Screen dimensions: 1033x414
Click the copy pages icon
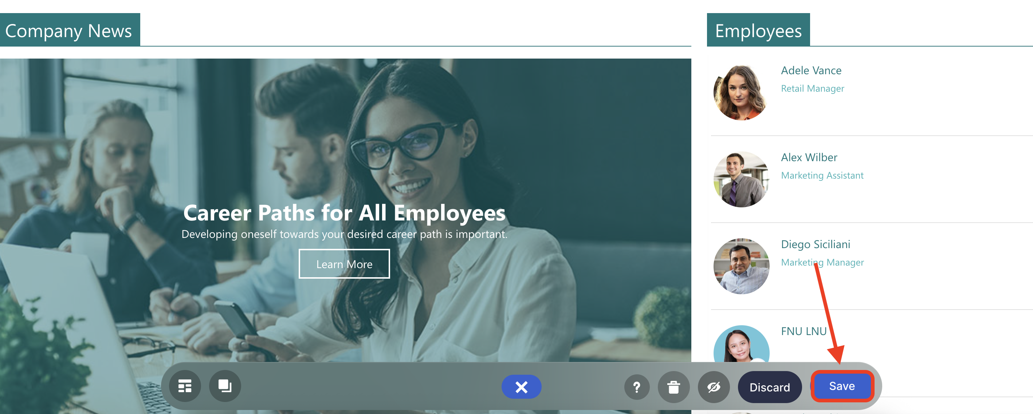click(225, 386)
